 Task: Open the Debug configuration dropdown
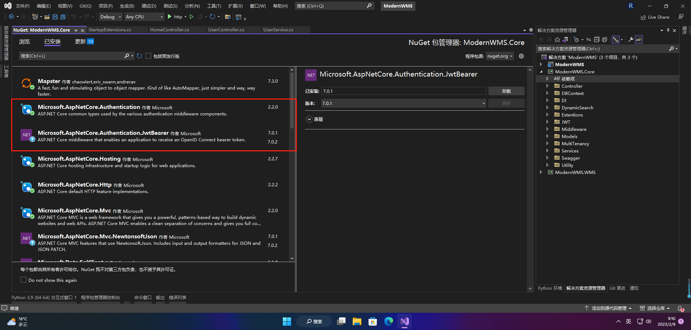111,17
